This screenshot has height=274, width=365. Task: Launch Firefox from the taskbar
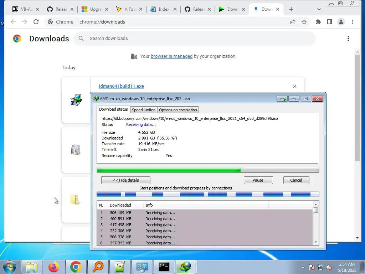54,267
